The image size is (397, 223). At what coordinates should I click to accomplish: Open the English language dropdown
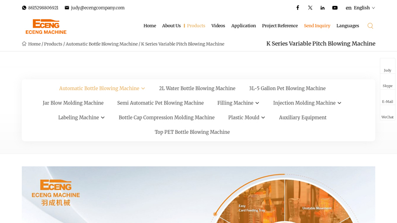[x=360, y=8]
